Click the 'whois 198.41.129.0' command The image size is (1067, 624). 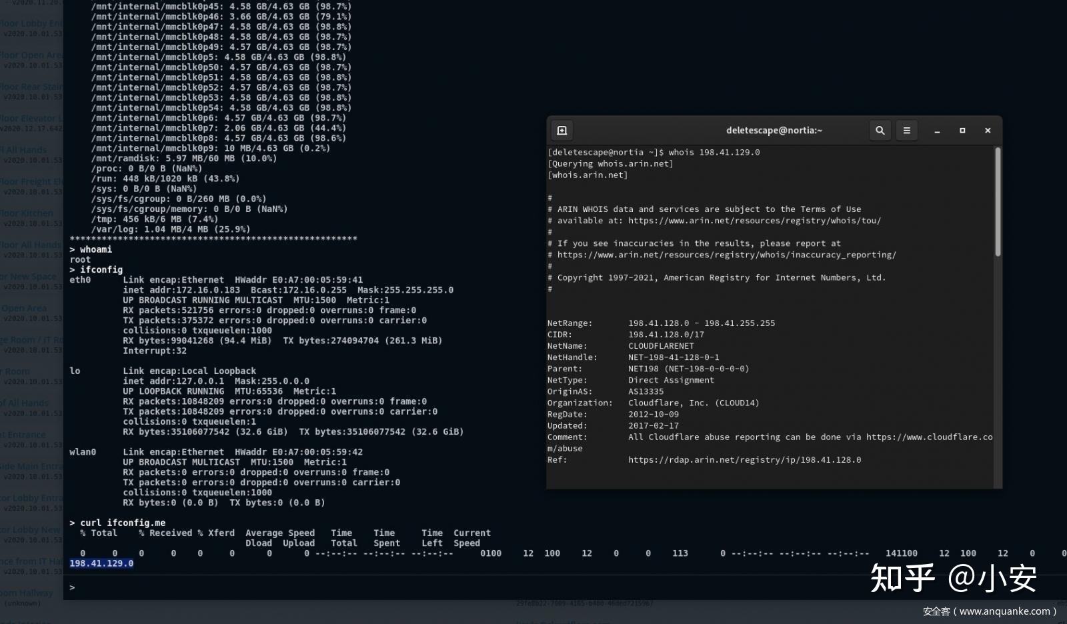point(714,152)
